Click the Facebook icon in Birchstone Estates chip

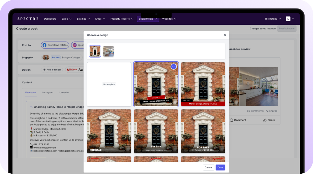pos(44,45)
